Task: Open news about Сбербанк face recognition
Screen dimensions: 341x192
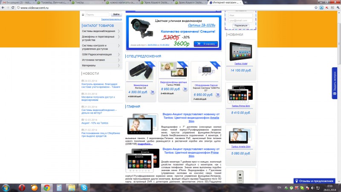Action: (101, 134)
